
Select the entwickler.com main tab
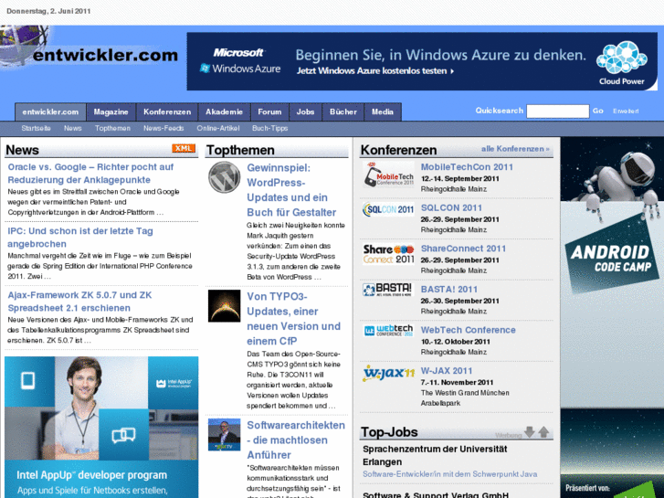tap(50, 111)
